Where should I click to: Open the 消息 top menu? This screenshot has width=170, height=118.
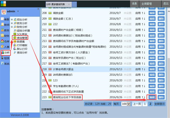[134, 4]
